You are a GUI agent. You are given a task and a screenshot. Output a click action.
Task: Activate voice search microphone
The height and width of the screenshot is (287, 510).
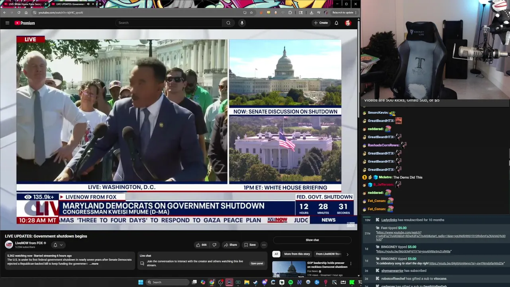242,23
